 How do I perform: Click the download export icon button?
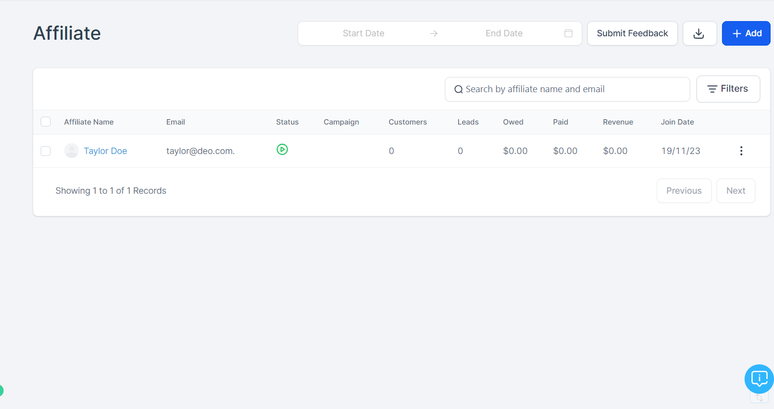click(699, 33)
